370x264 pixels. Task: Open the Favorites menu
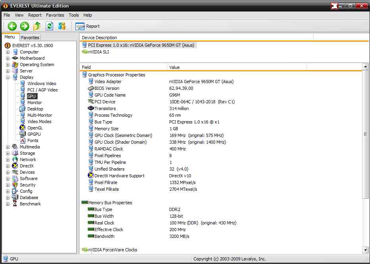coord(55,15)
